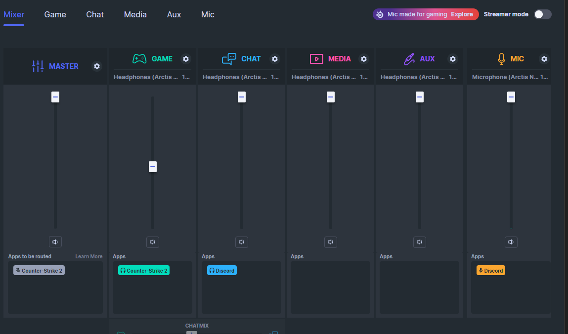
Task: Click the AUX channel title
Action: coord(427,59)
